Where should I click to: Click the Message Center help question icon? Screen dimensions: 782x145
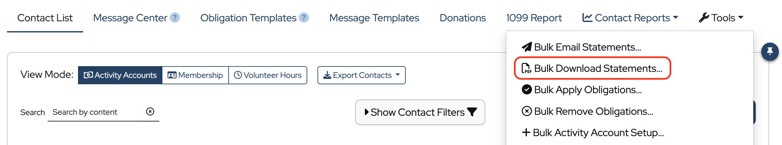click(175, 17)
